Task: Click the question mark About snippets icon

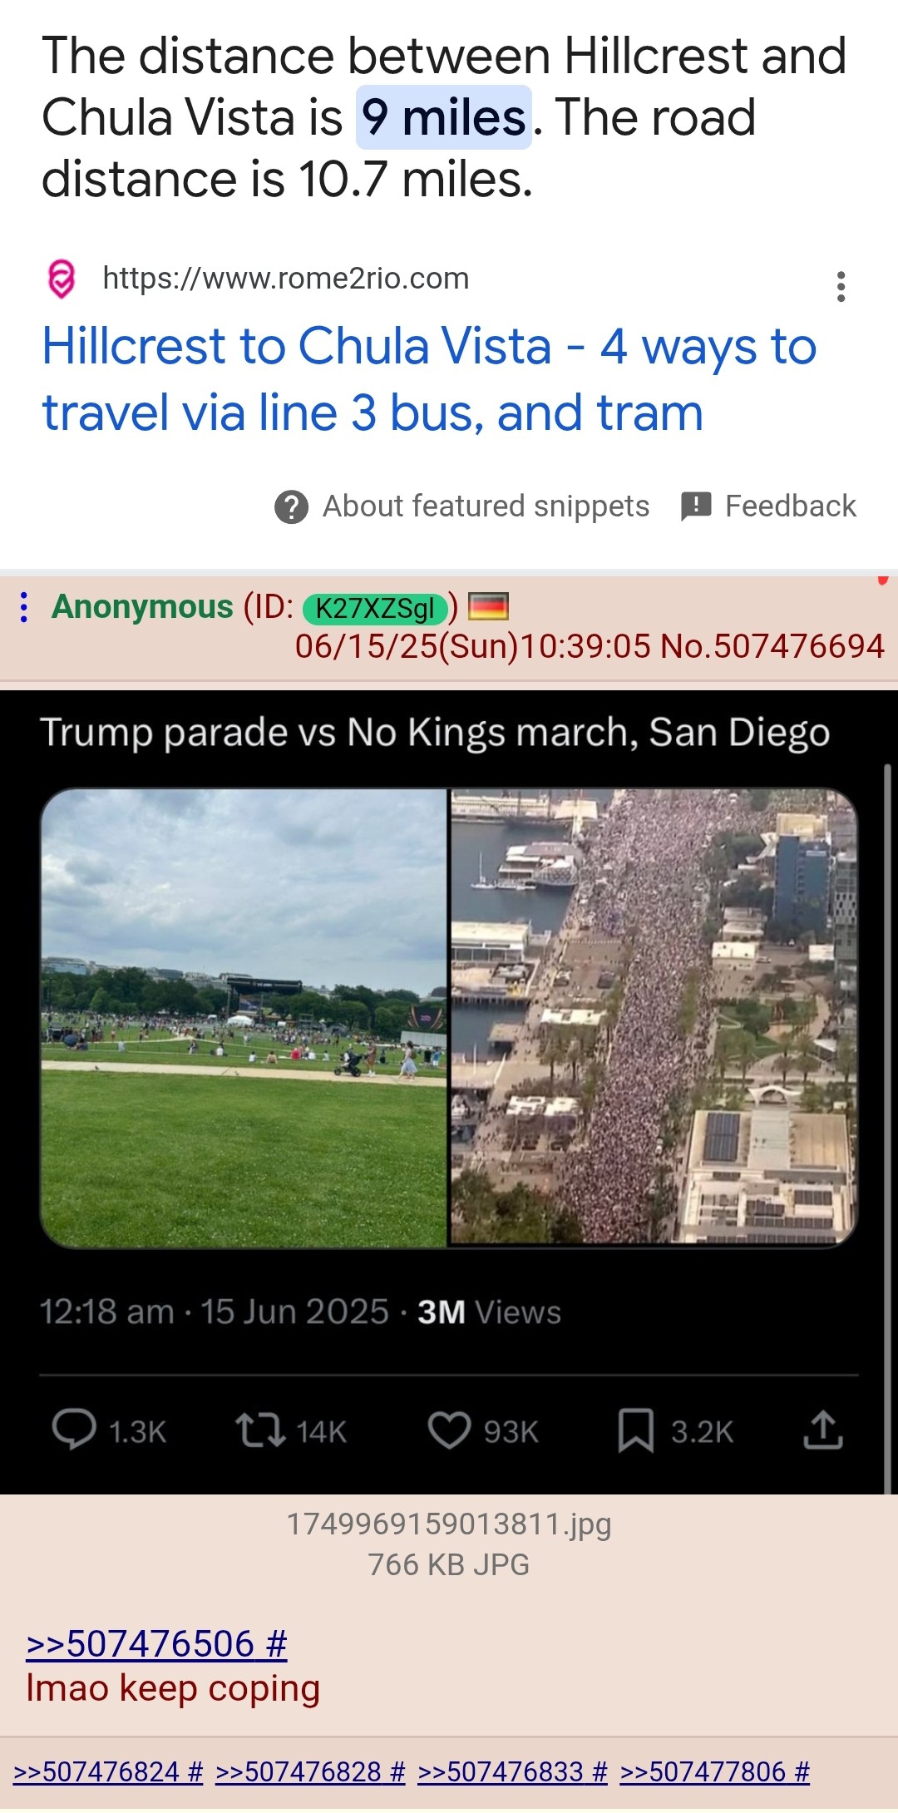Action: click(292, 506)
